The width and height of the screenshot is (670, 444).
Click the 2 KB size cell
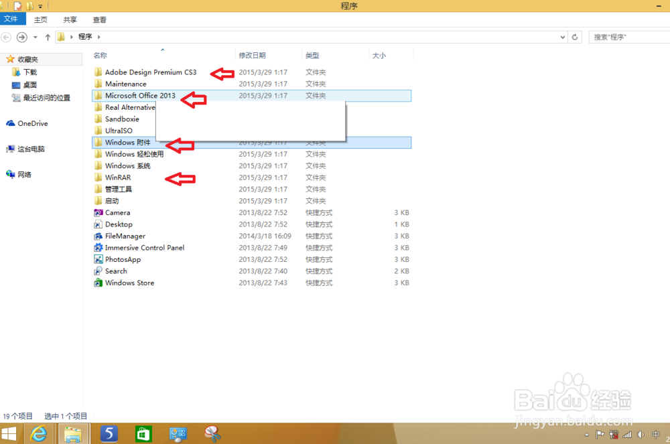pos(401,271)
